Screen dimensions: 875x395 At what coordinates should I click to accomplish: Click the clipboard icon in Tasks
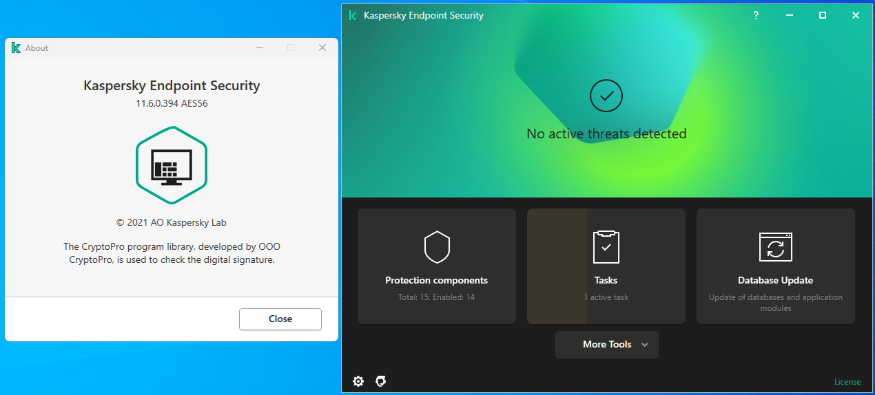[x=606, y=246]
